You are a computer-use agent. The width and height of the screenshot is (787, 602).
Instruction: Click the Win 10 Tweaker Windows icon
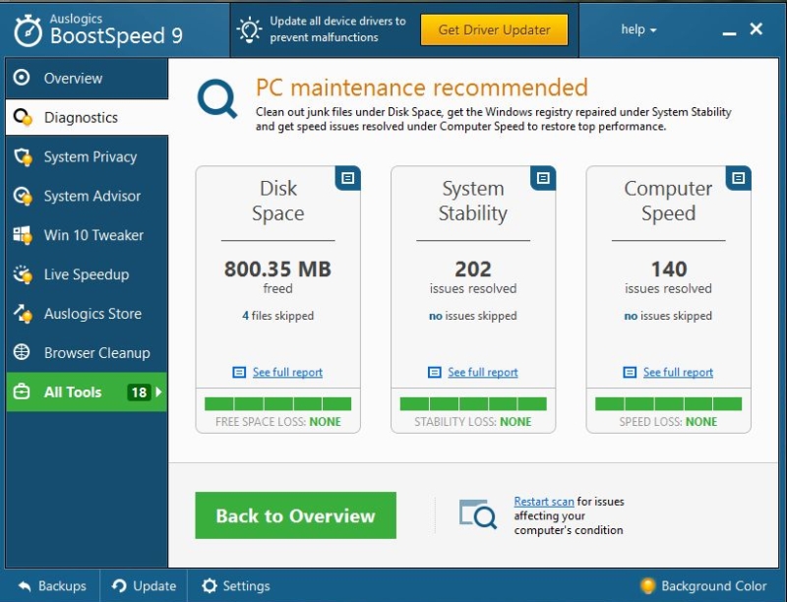click(23, 235)
